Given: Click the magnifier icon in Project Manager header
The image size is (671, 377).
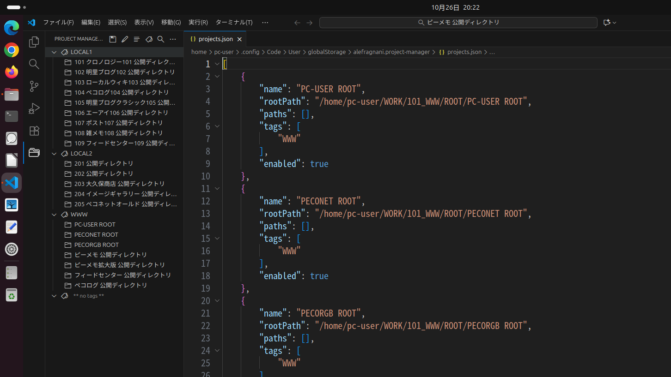Looking at the screenshot, I should click(x=161, y=39).
